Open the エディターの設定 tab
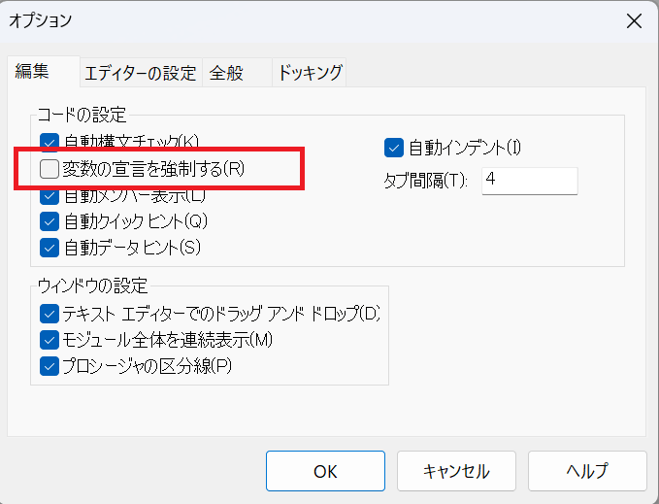Image resolution: width=659 pixels, height=504 pixels. pyautogui.click(x=140, y=73)
